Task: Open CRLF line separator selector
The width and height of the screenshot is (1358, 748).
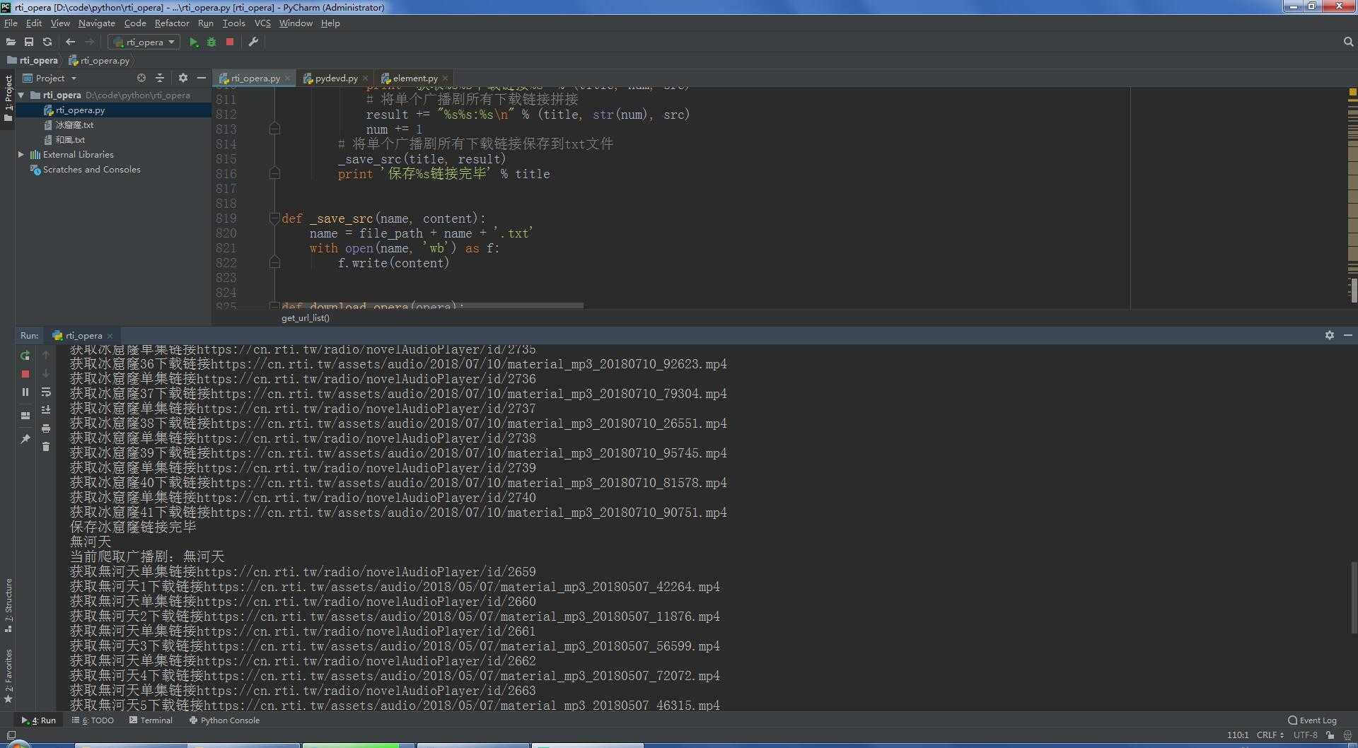Action: pos(1270,735)
